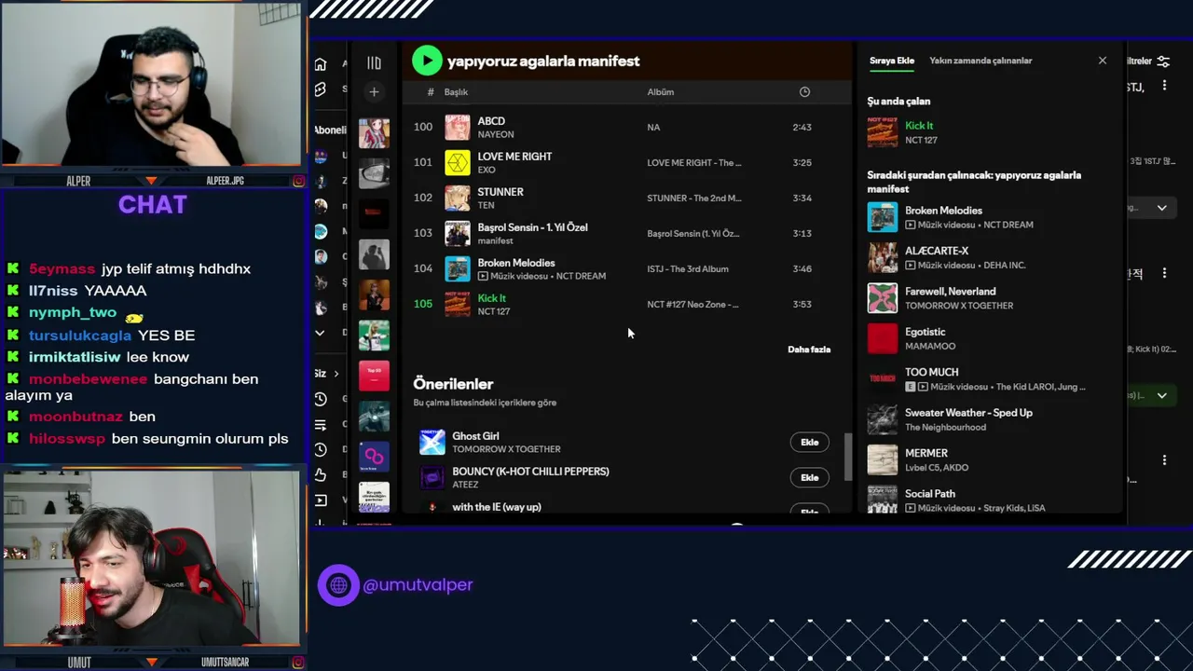Open YouTube Watch Later clock icon
This screenshot has height=671, width=1193.
tap(321, 449)
